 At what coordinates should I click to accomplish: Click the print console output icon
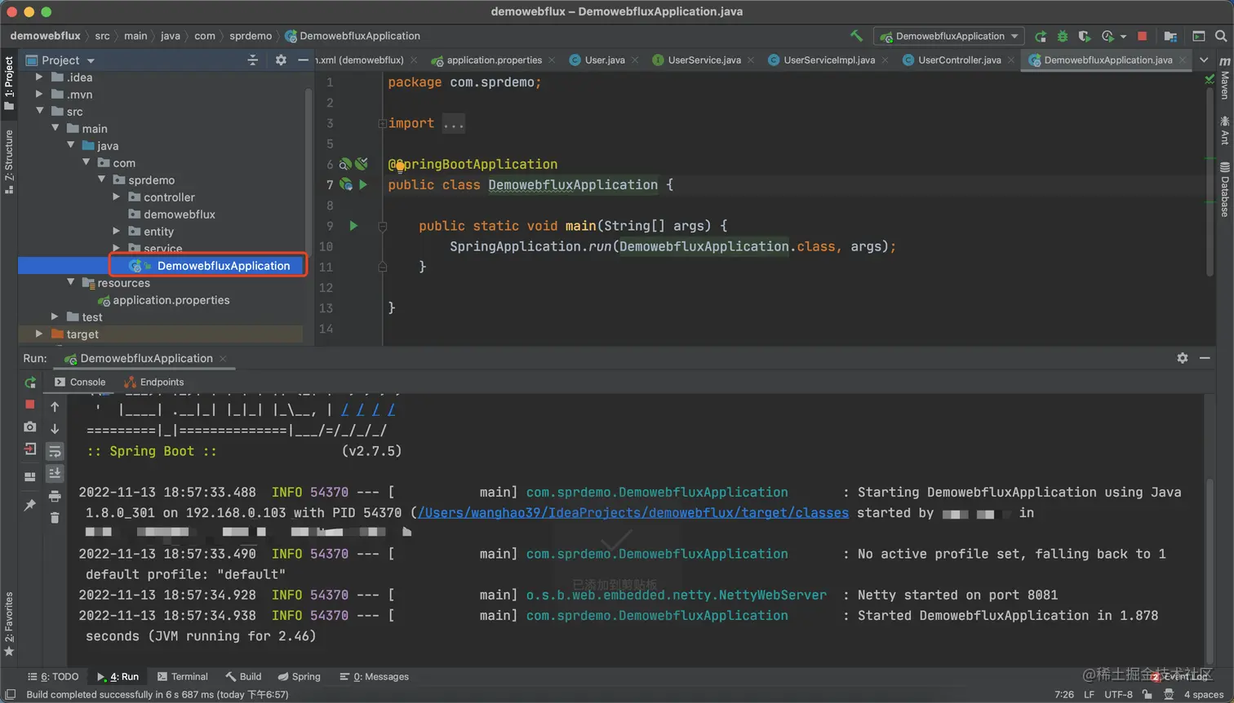55,496
